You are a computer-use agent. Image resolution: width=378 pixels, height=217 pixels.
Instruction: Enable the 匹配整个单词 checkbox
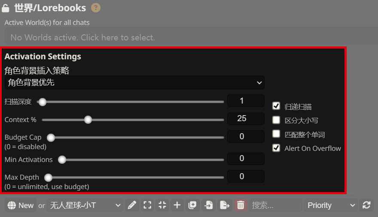276,134
